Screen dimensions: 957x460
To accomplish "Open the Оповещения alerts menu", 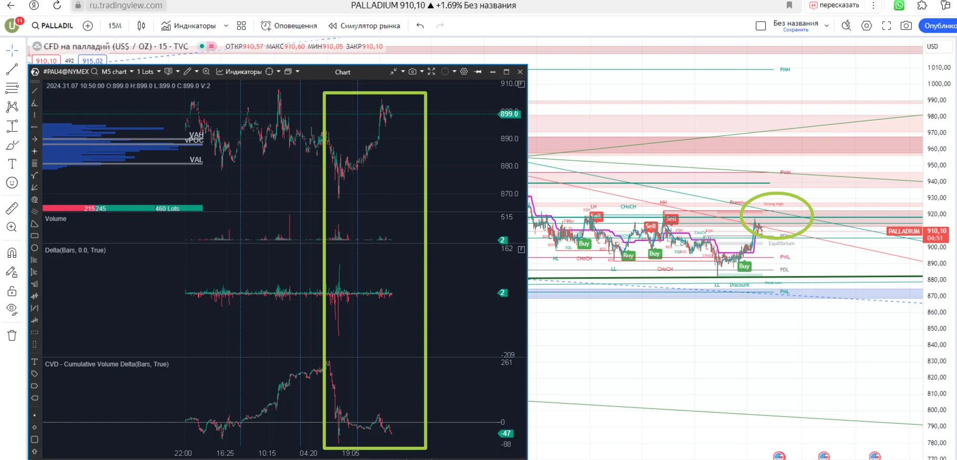I will click(x=289, y=26).
